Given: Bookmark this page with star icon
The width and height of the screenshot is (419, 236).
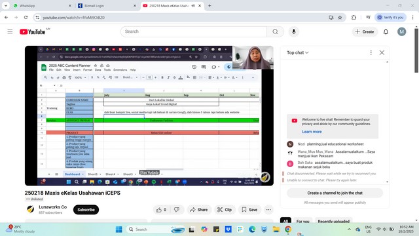Looking at the screenshot, I should (340, 18).
